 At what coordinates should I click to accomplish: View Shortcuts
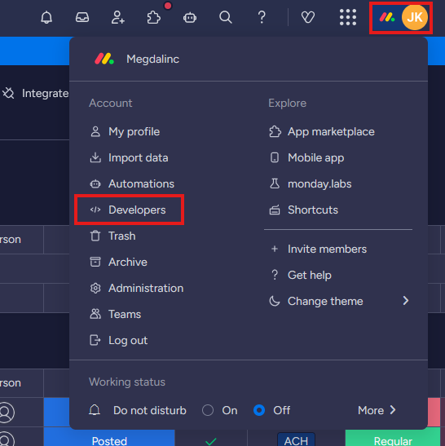click(303, 210)
